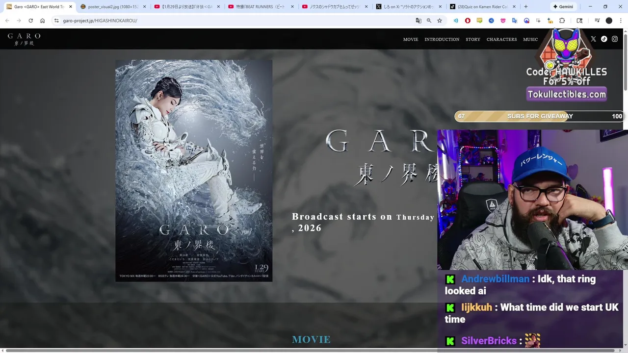Open the Google Translate page icon
This screenshot has width=628, height=353.
pyautogui.click(x=419, y=21)
